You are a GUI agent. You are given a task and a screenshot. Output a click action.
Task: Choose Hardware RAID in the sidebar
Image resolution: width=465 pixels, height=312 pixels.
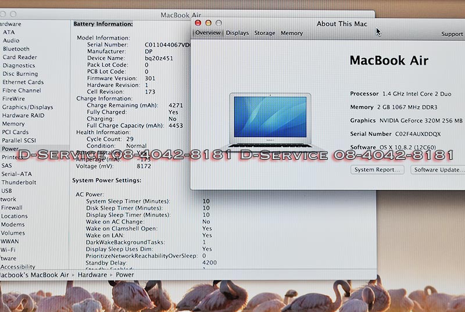23,115
